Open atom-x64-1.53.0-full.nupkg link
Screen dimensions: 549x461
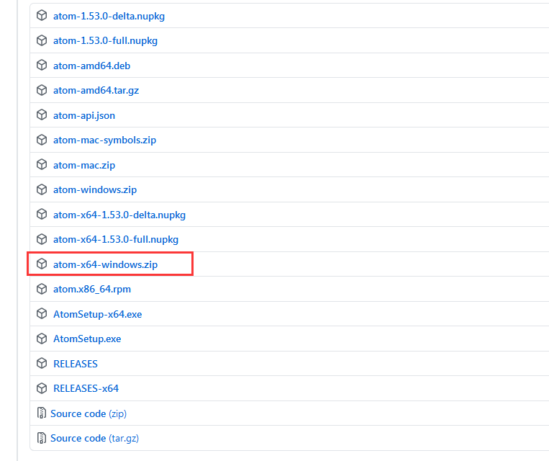point(116,239)
